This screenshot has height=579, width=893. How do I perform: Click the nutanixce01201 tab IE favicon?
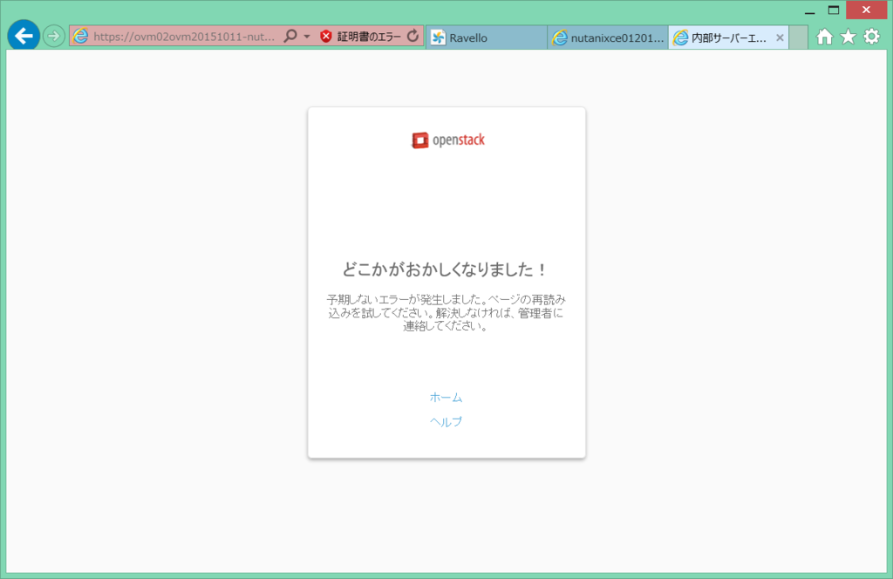coord(561,37)
